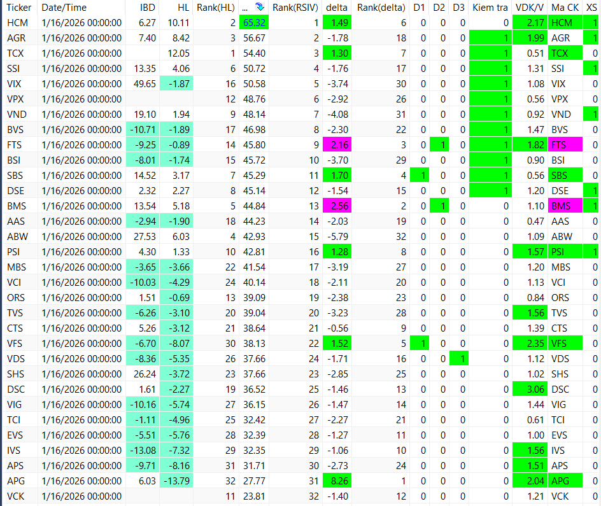Click the VDK/V value 2.17 in HCM row
Screen dimensions: 601x506
click(x=530, y=23)
